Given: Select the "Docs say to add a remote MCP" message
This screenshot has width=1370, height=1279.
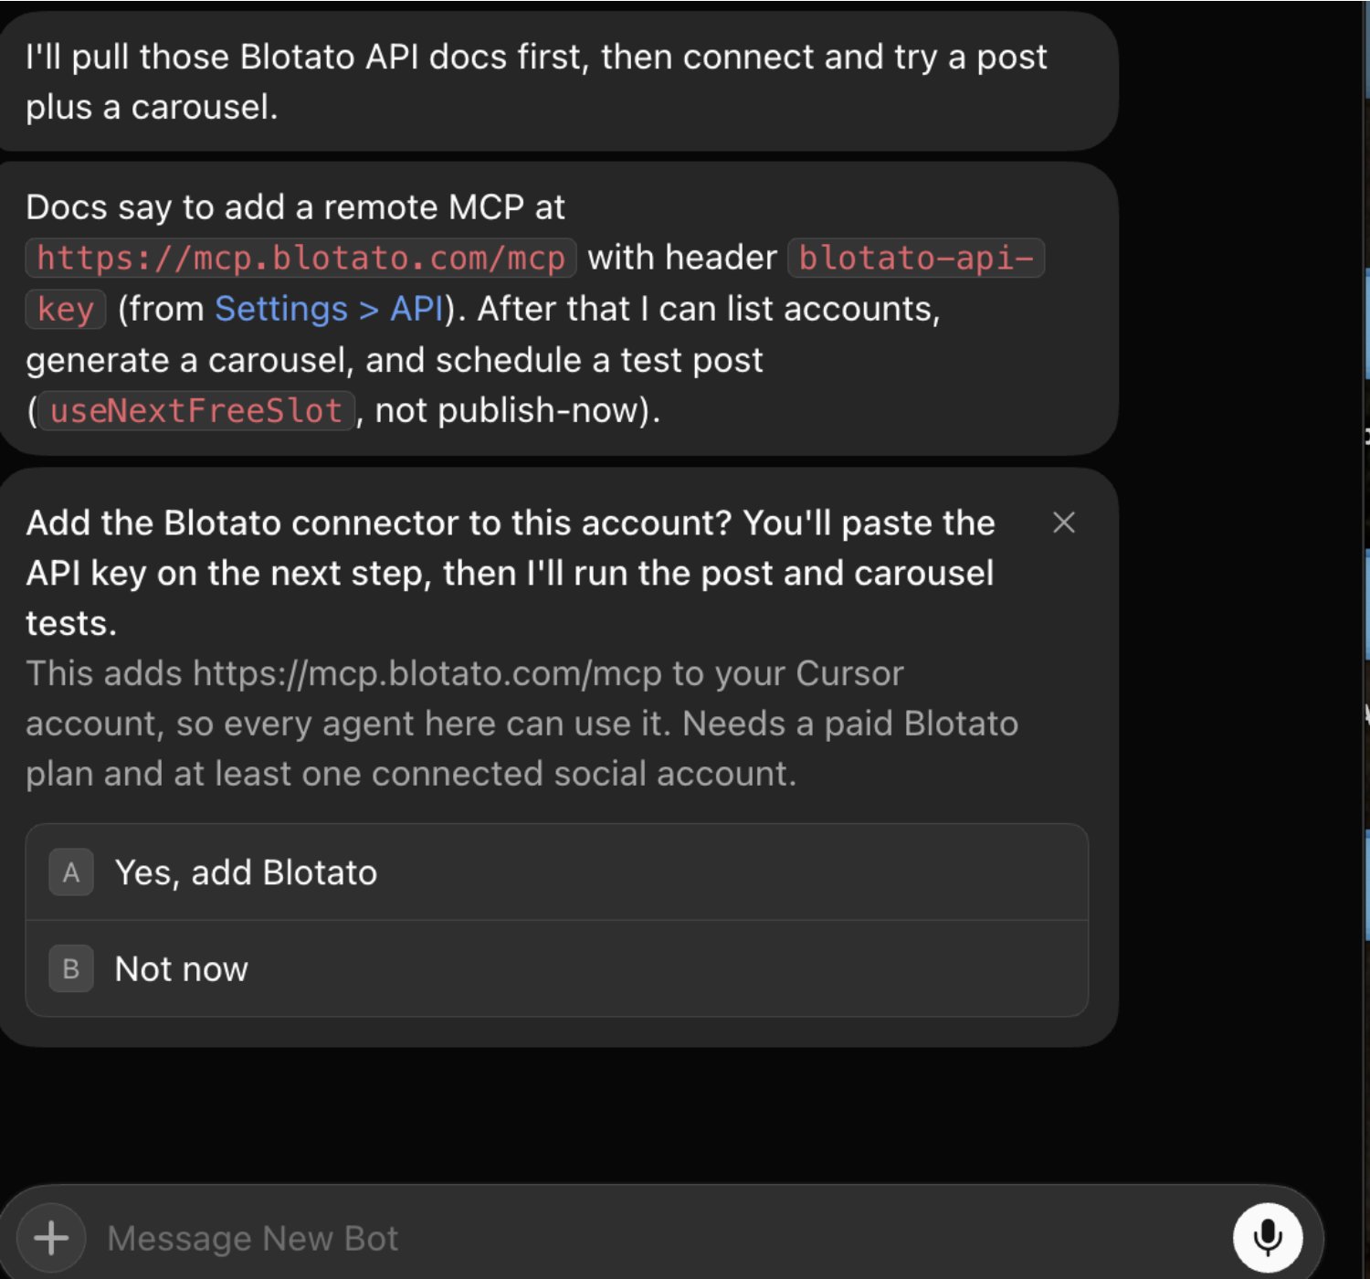Looking at the screenshot, I should coord(559,309).
